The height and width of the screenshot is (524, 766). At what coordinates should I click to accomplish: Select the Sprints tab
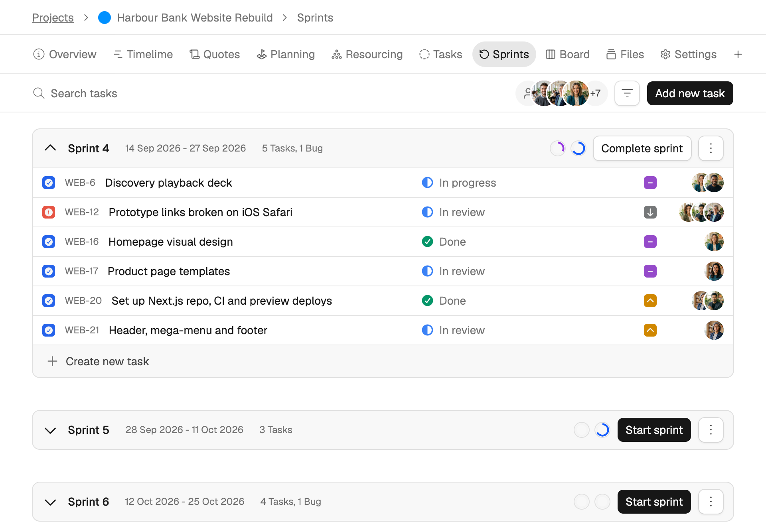click(x=504, y=54)
